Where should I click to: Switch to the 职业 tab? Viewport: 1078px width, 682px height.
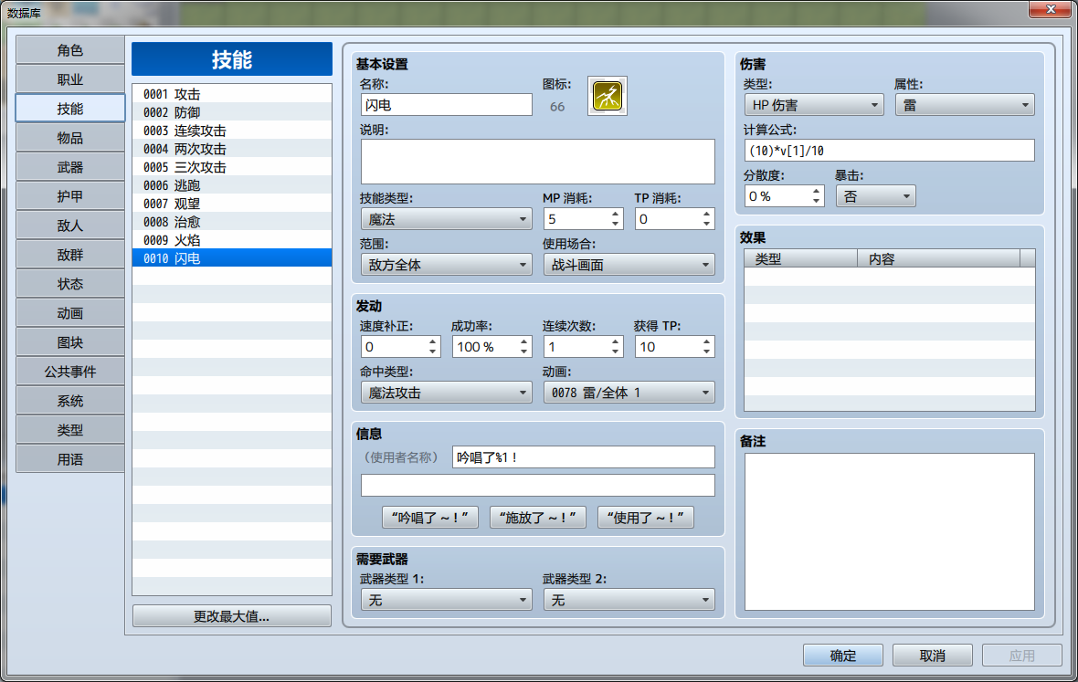[70, 79]
